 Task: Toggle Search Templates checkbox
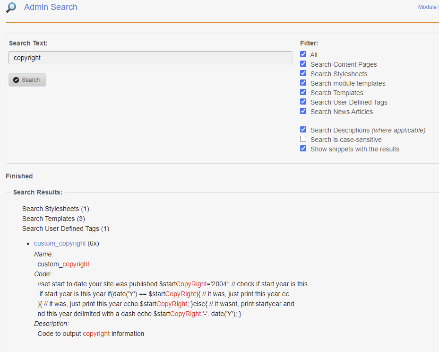[303, 92]
